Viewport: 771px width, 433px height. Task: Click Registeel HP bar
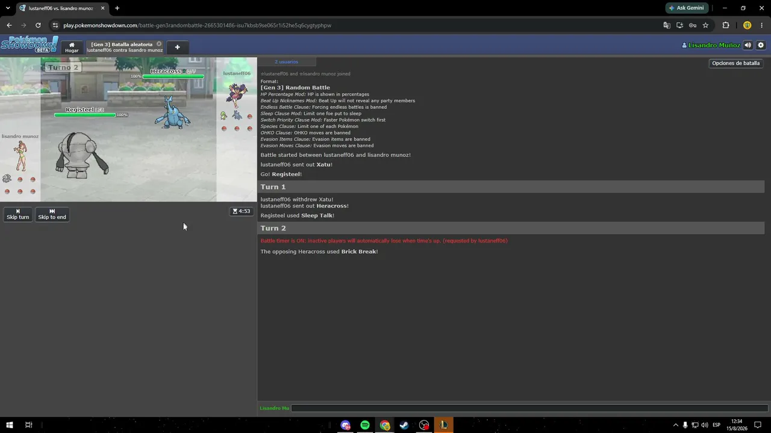click(x=85, y=114)
